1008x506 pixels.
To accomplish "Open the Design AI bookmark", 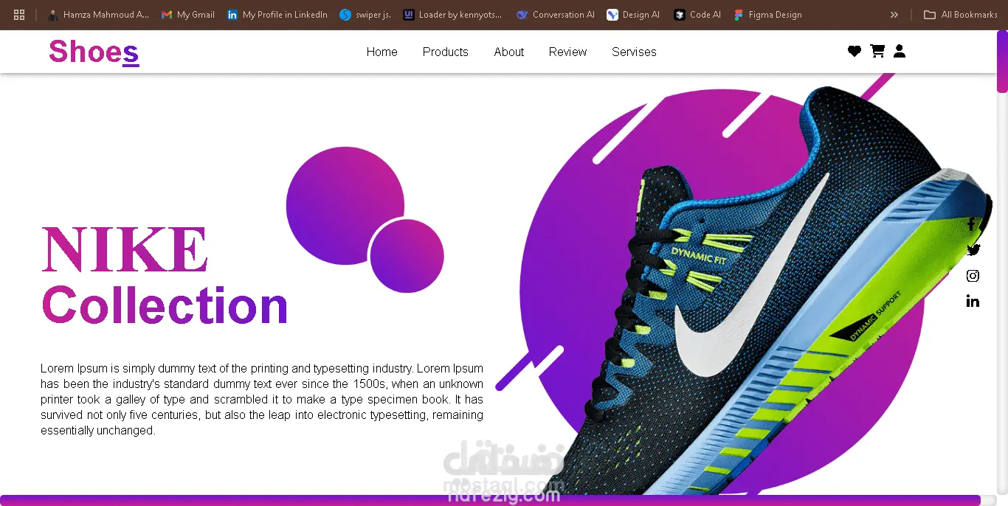I will (633, 15).
